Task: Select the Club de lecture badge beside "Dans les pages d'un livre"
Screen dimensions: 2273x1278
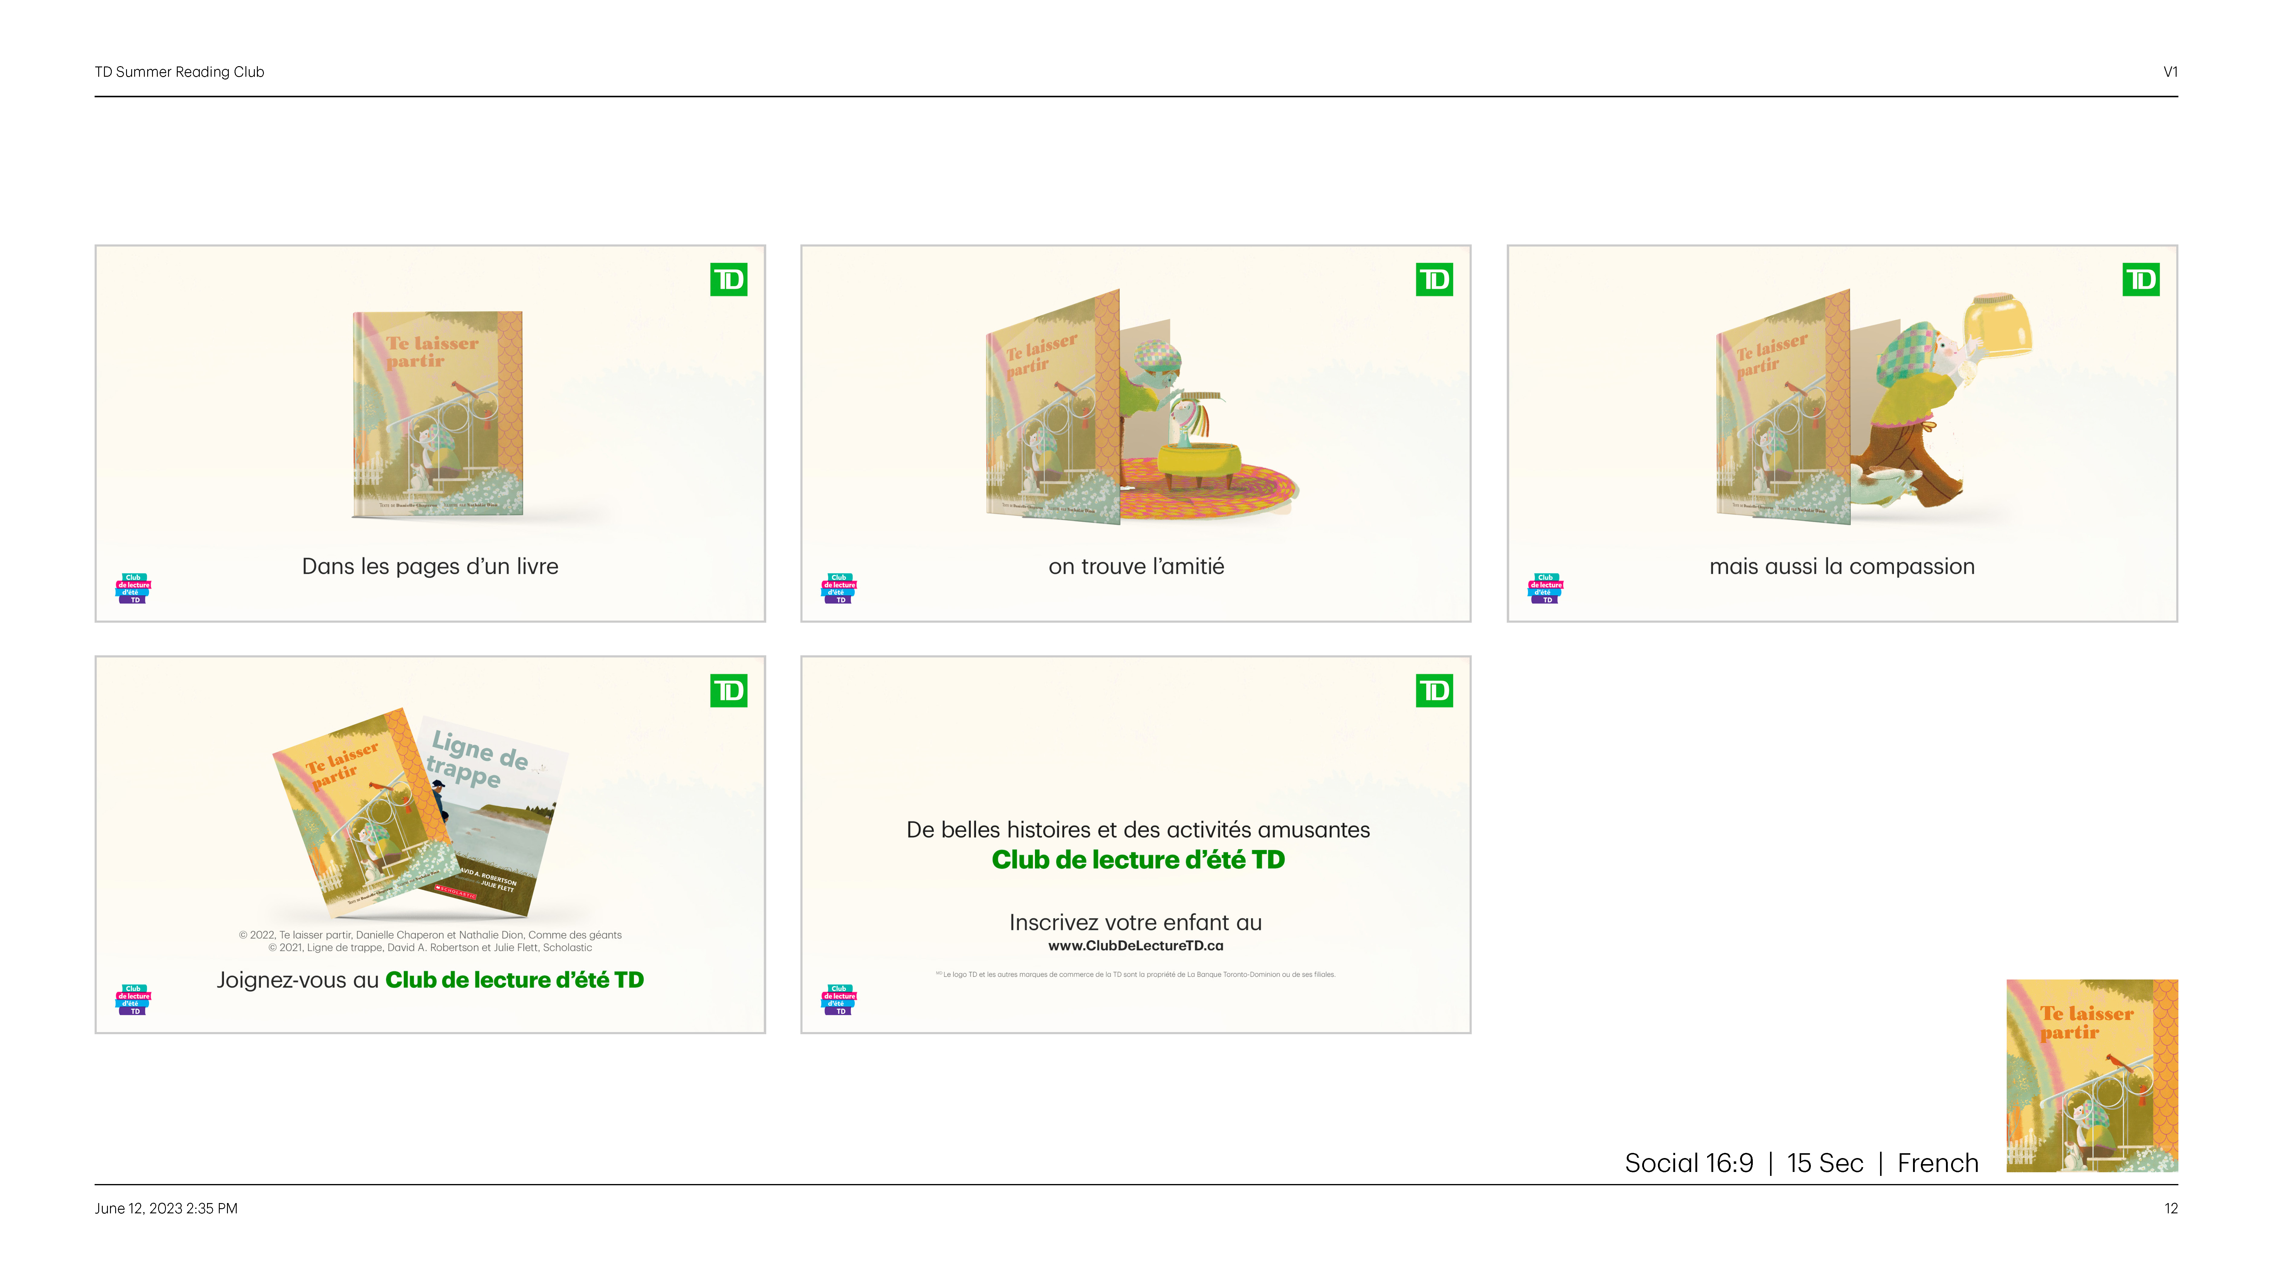Action: [x=133, y=588]
